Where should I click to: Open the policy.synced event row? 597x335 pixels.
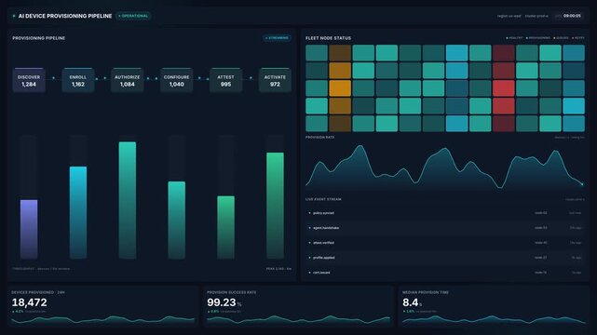pos(444,213)
